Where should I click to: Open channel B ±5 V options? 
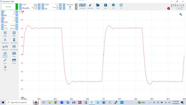point(10,20)
